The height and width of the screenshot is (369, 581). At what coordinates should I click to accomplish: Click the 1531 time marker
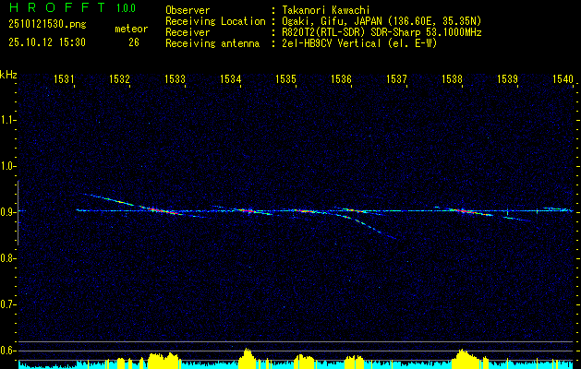coord(64,78)
